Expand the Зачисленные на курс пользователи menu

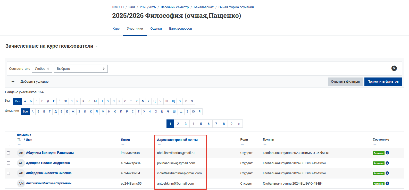(52, 46)
